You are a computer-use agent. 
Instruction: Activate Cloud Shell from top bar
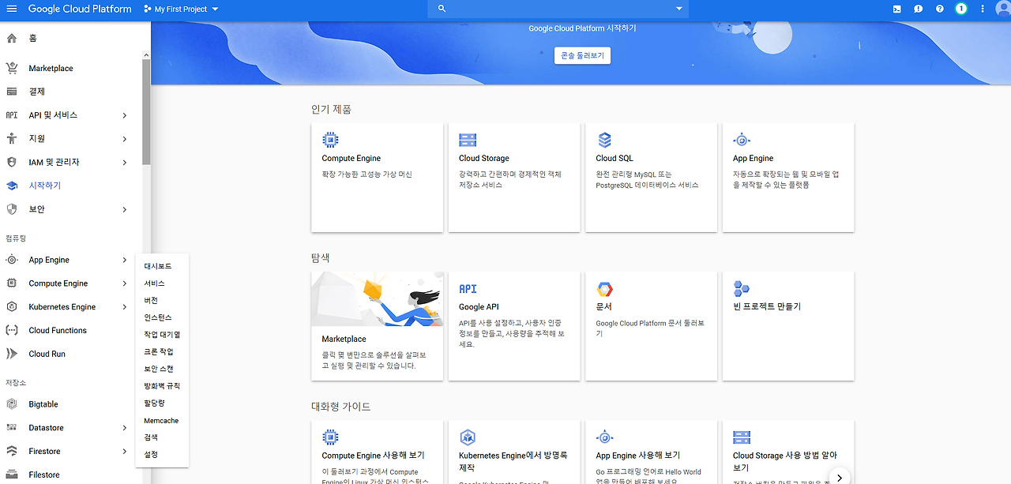896,9
